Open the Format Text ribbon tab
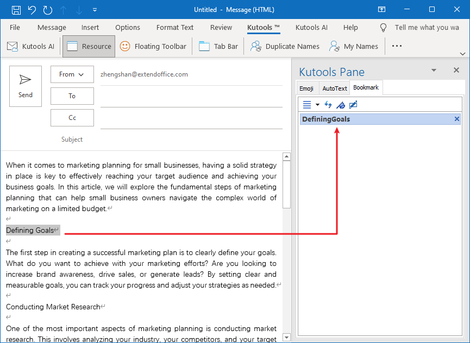The width and height of the screenshot is (470, 343). (175, 28)
